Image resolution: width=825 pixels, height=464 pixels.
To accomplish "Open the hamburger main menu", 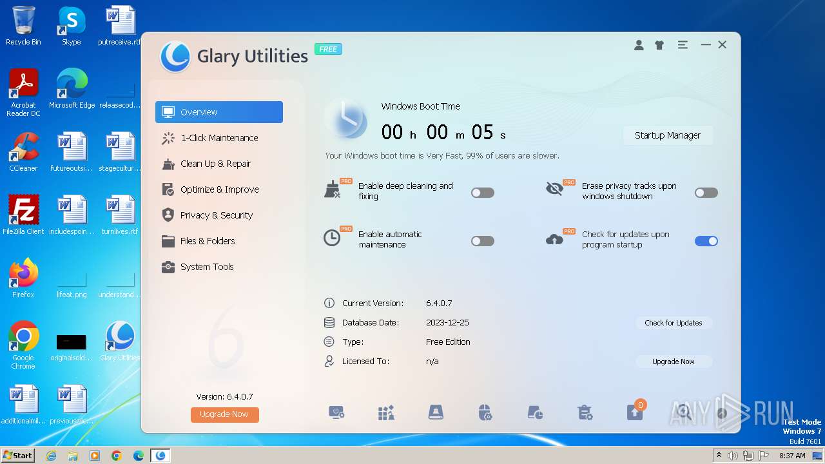I will click(683, 45).
